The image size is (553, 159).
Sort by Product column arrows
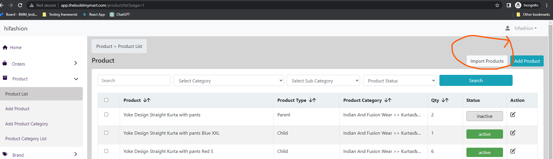pos(147,100)
